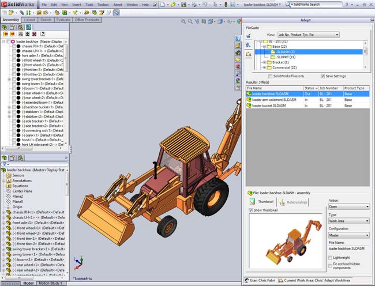Click the question mark help icon in left panel

tap(43, 34)
